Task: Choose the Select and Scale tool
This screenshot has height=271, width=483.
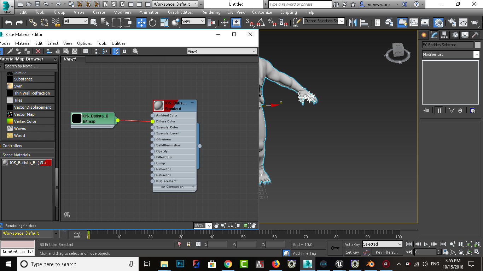Action: point(164,23)
